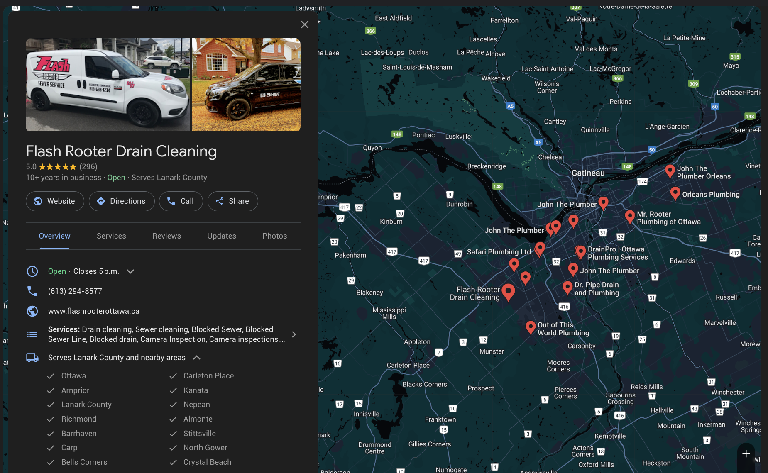Open the black van photo thumbnail

pos(246,84)
